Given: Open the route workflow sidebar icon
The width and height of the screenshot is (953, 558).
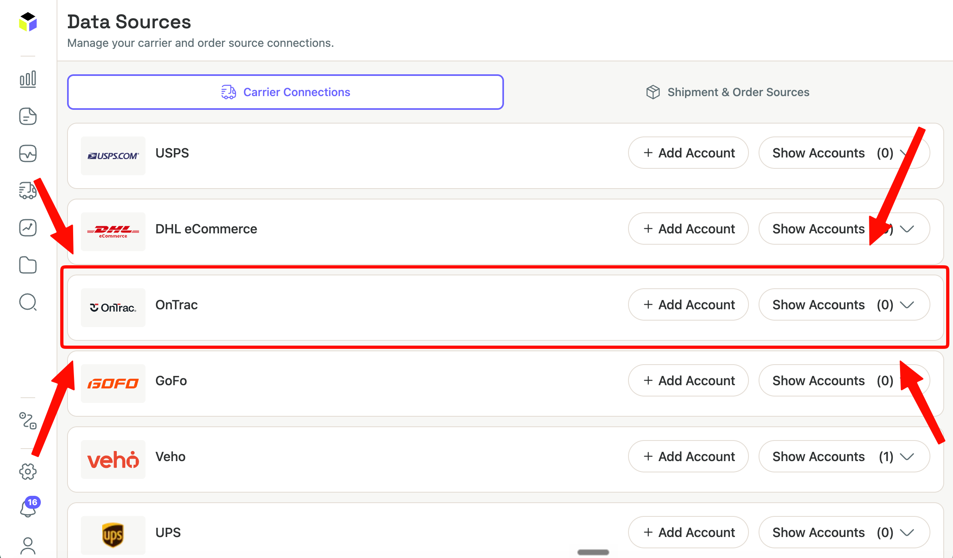Looking at the screenshot, I should click(28, 421).
